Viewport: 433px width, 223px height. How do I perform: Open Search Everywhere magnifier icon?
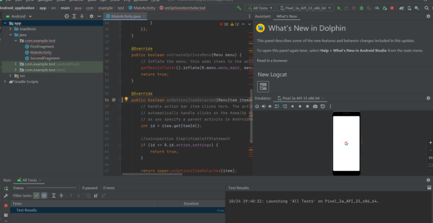[426, 8]
